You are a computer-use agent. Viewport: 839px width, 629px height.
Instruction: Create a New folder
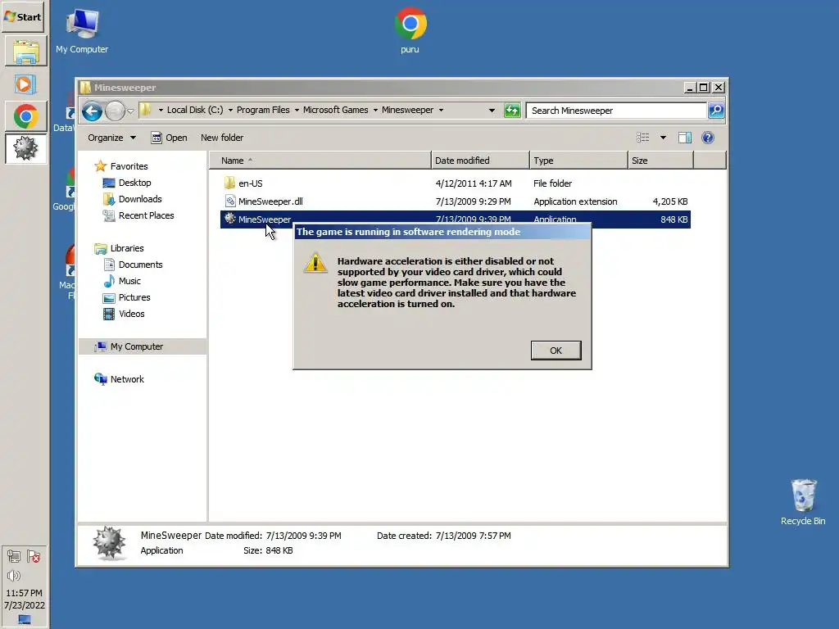click(x=222, y=138)
